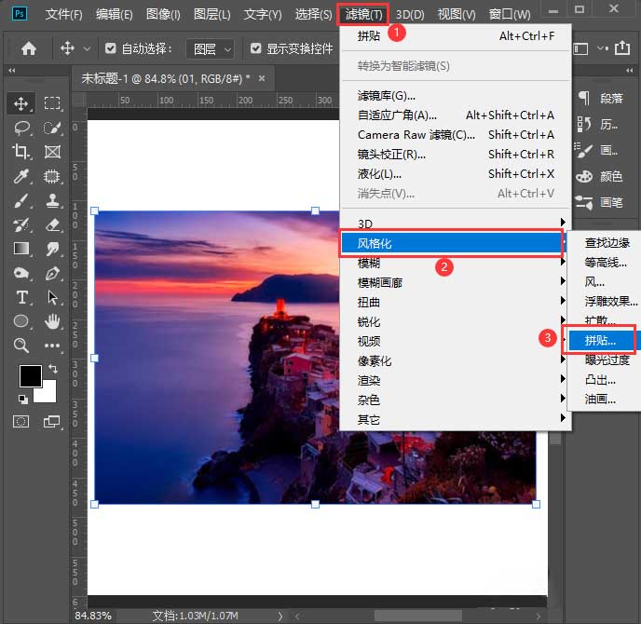641x624 pixels.
Task: Open the 图层(L) menu
Action: (212, 15)
